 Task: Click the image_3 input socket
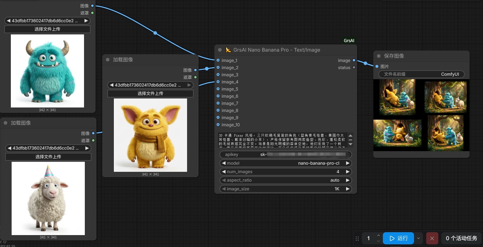(x=218, y=75)
